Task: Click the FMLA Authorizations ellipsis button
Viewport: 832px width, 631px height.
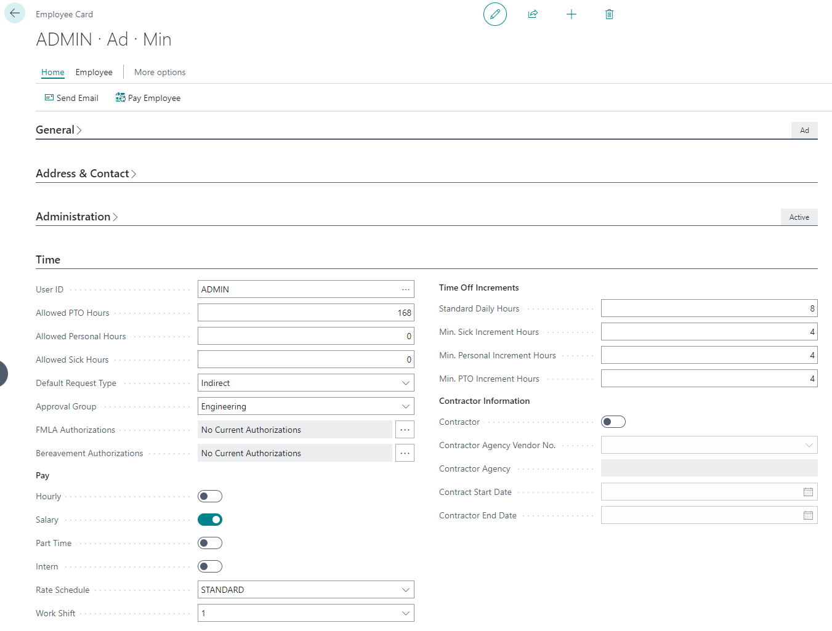Action: pyautogui.click(x=405, y=429)
